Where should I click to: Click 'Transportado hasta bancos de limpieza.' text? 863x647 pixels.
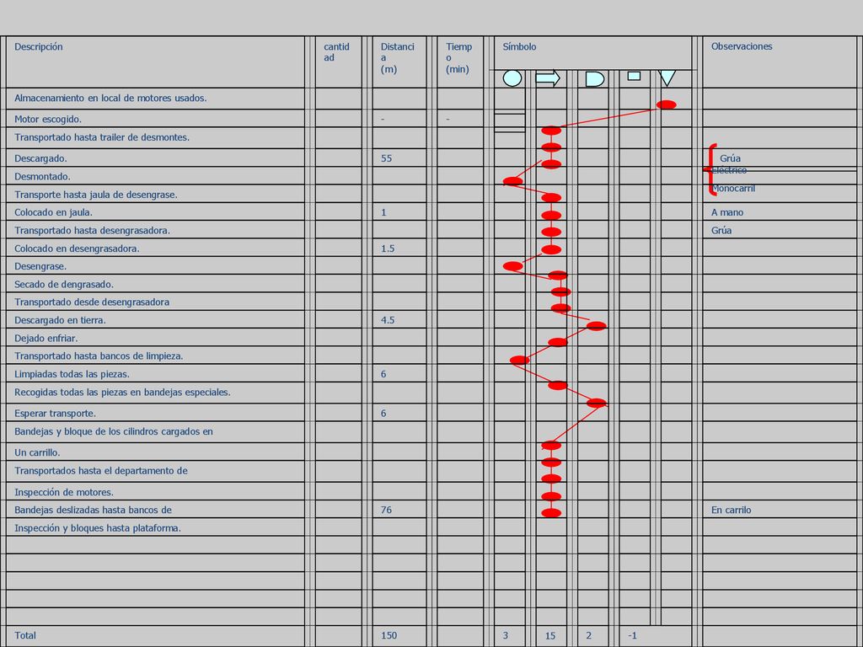pyautogui.click(x=99, y=356)
